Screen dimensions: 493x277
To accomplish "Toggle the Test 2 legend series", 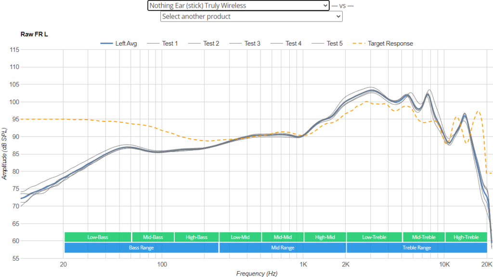I will pyautogui.click(x=204, y=44).
